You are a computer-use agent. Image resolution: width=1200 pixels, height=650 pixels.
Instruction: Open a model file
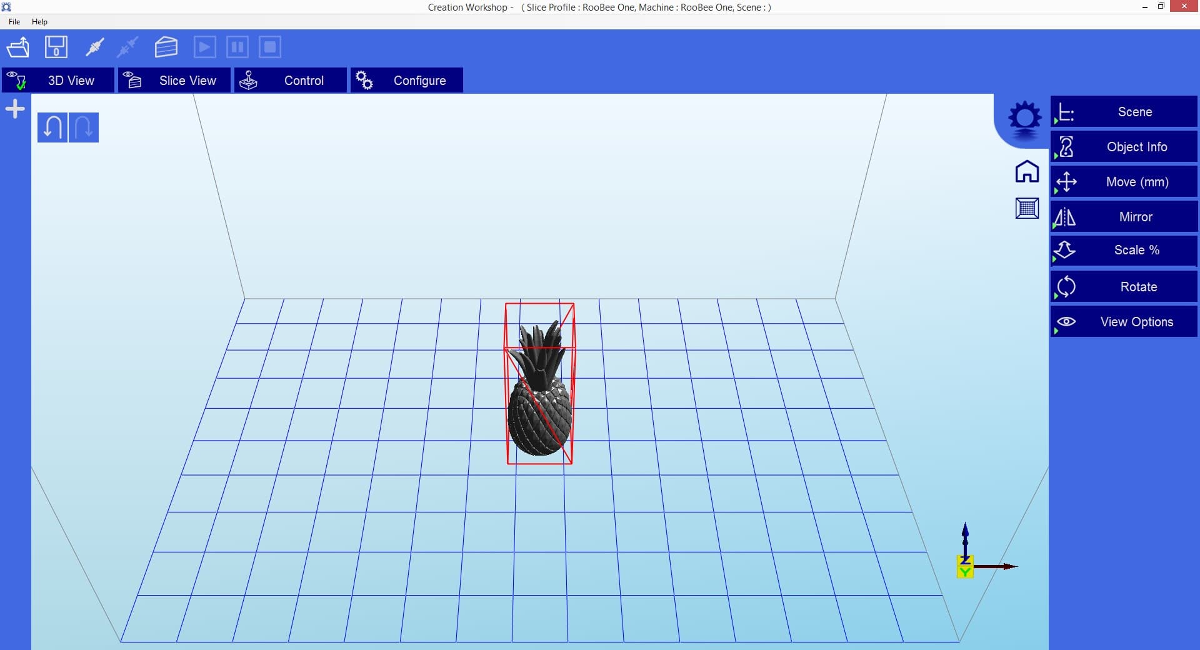tap(18, 47)
